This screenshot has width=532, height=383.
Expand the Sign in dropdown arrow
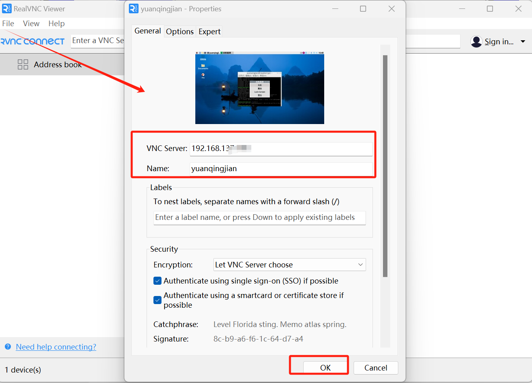click(x=523, y=41)
